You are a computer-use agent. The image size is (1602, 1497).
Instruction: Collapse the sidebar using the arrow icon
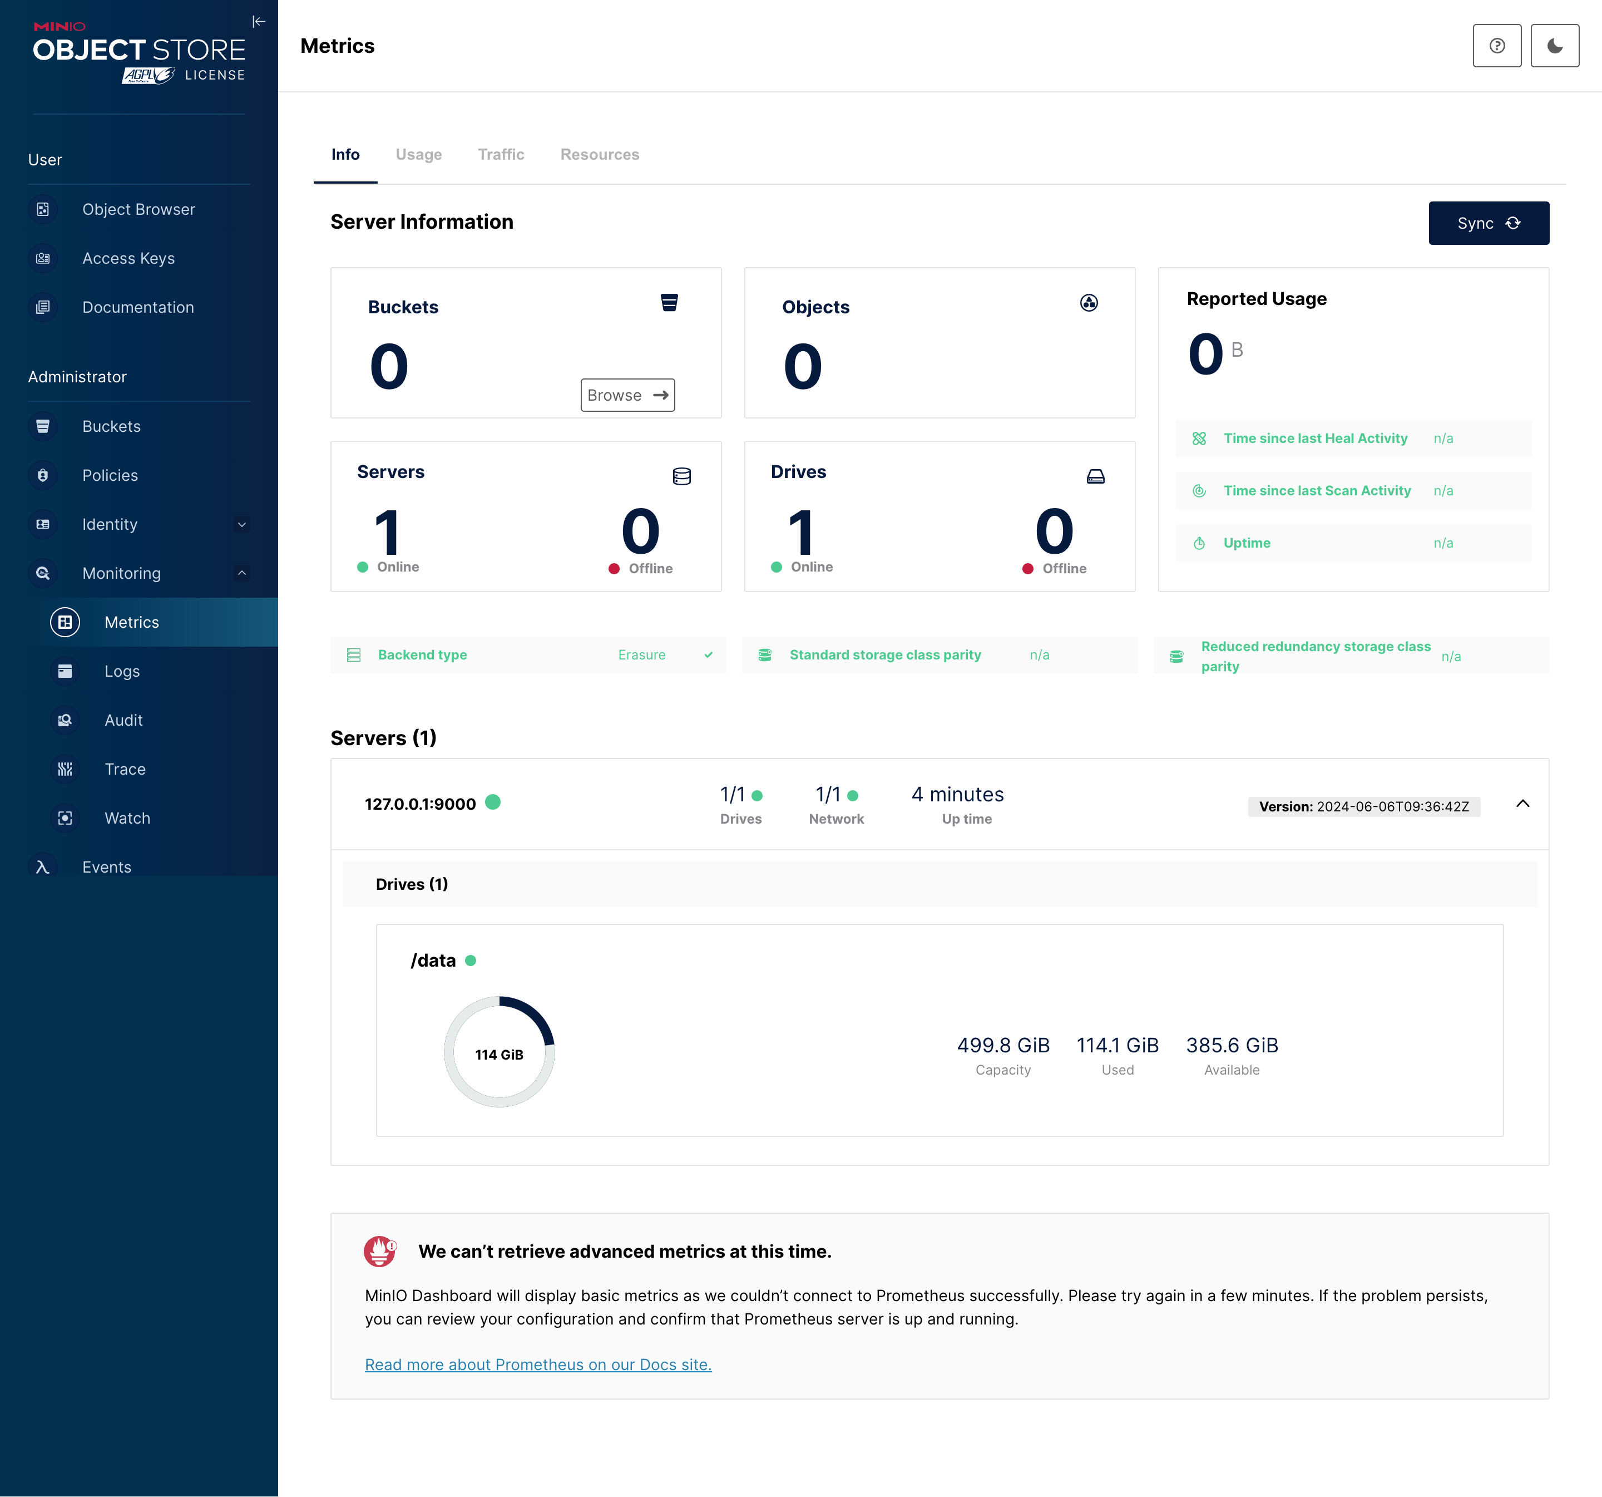259,22
